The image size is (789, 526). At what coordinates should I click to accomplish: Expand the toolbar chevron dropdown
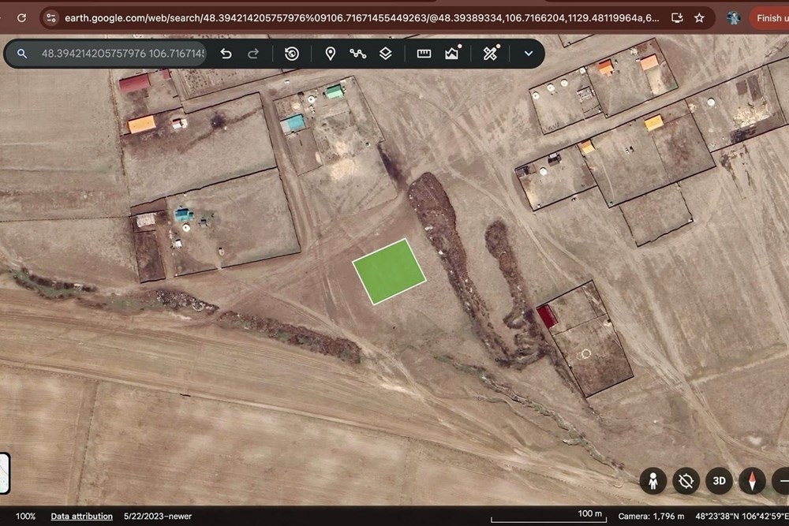[529, 54]
